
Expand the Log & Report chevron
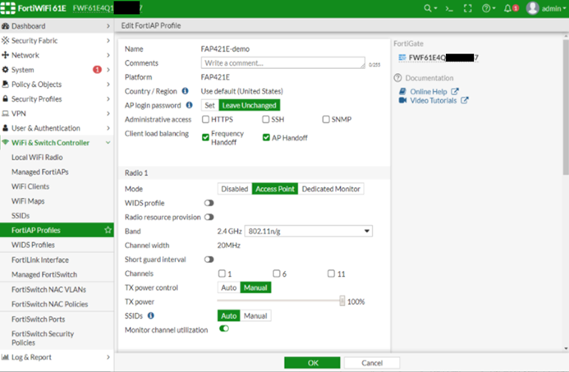tap(108, 357)
